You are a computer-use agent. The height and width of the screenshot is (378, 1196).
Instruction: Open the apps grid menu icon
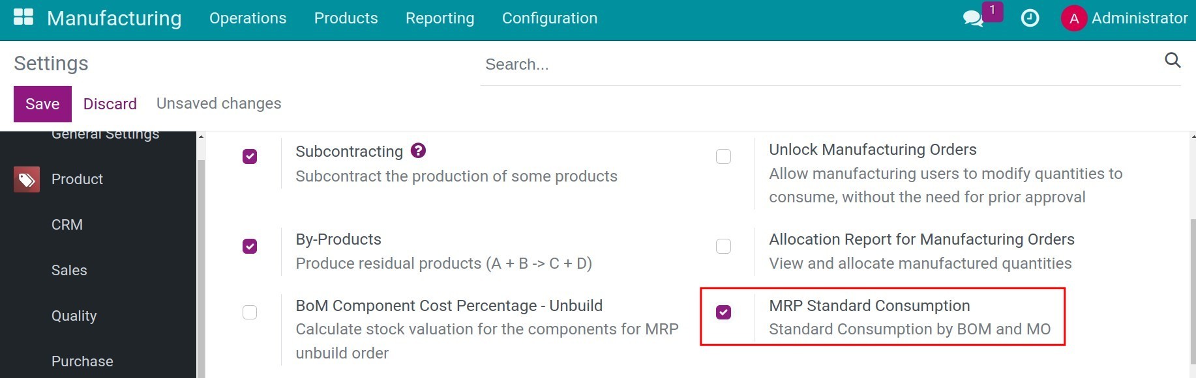tap(23, 18)
